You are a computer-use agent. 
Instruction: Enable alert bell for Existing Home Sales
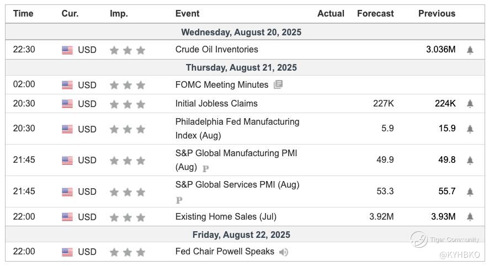click(x=470, y=217)
